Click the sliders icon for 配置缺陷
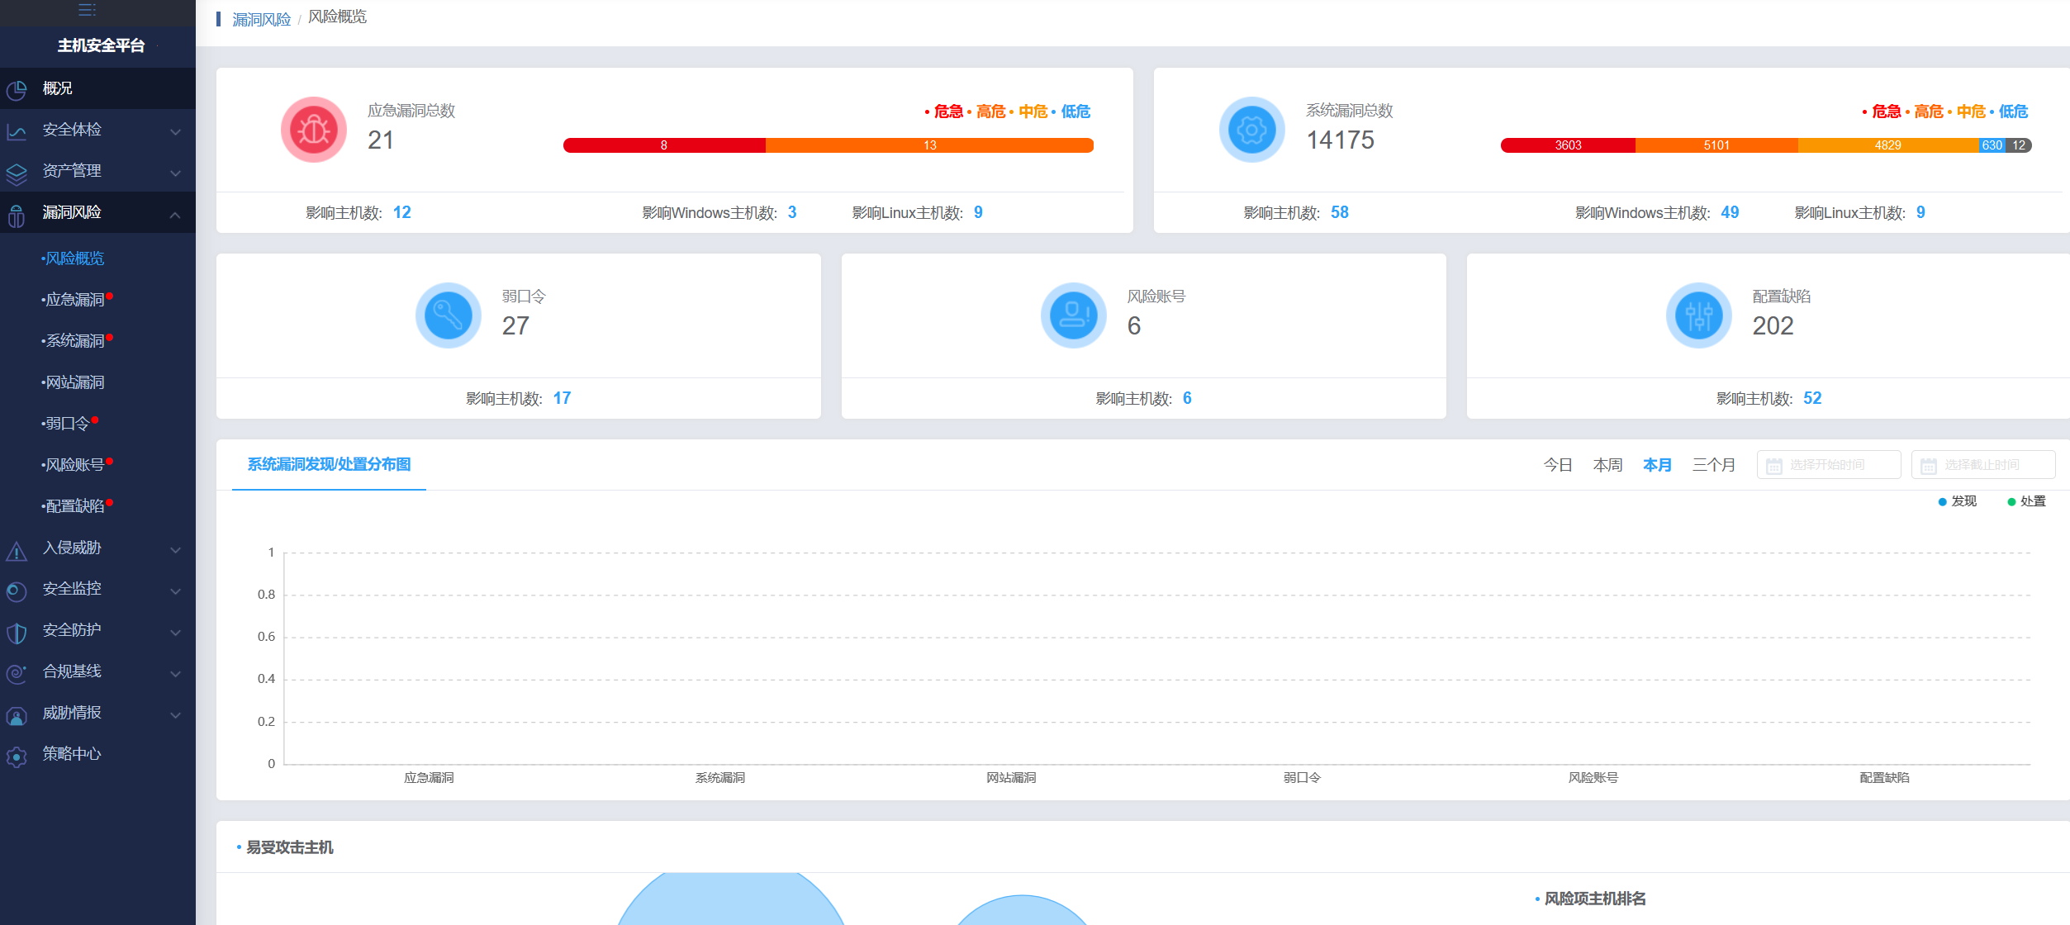 tap(1699, 315)
